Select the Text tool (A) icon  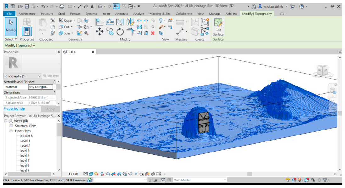point(92,7)
